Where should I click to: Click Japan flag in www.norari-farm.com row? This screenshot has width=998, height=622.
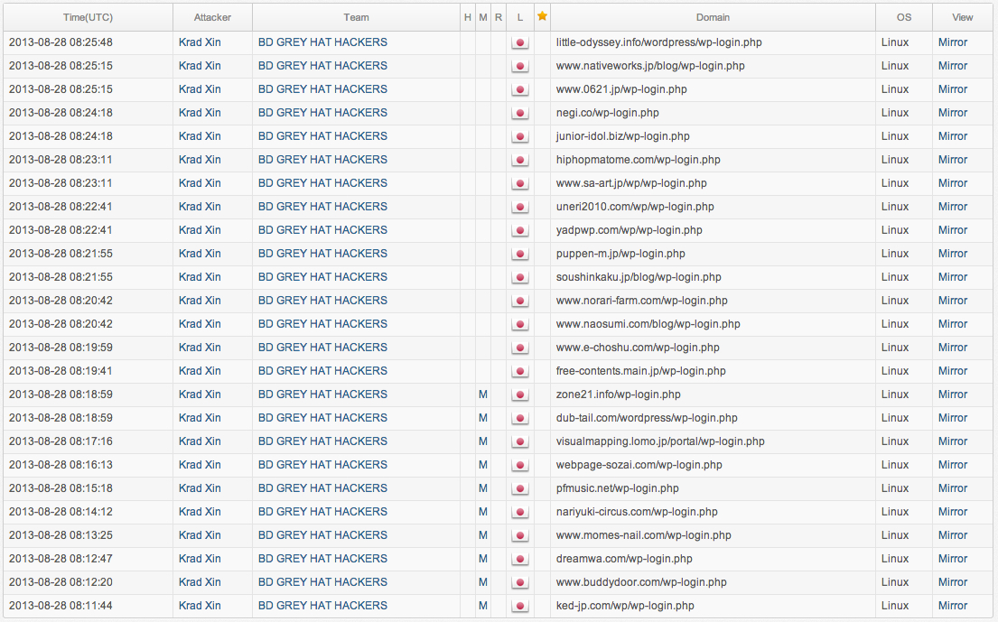coord(520,302)
